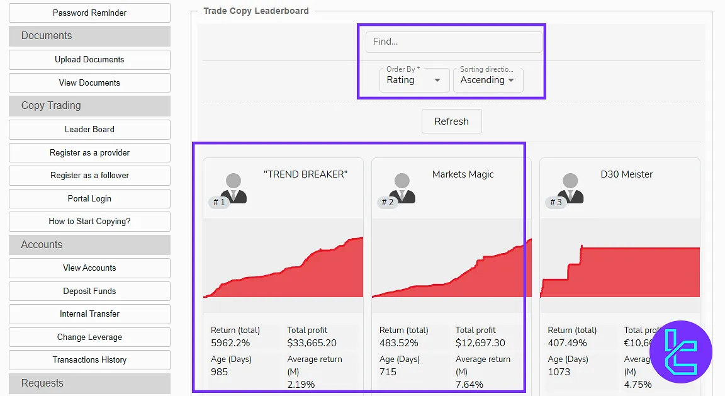Click the #1 rank badge
The image size is (725, 396).
pos(219,202)
